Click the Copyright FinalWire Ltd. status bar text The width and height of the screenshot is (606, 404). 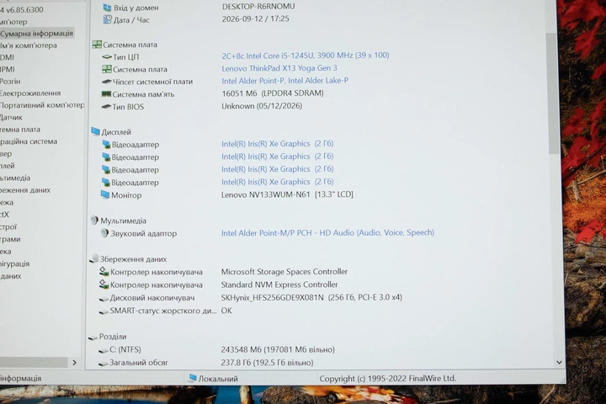388,379
